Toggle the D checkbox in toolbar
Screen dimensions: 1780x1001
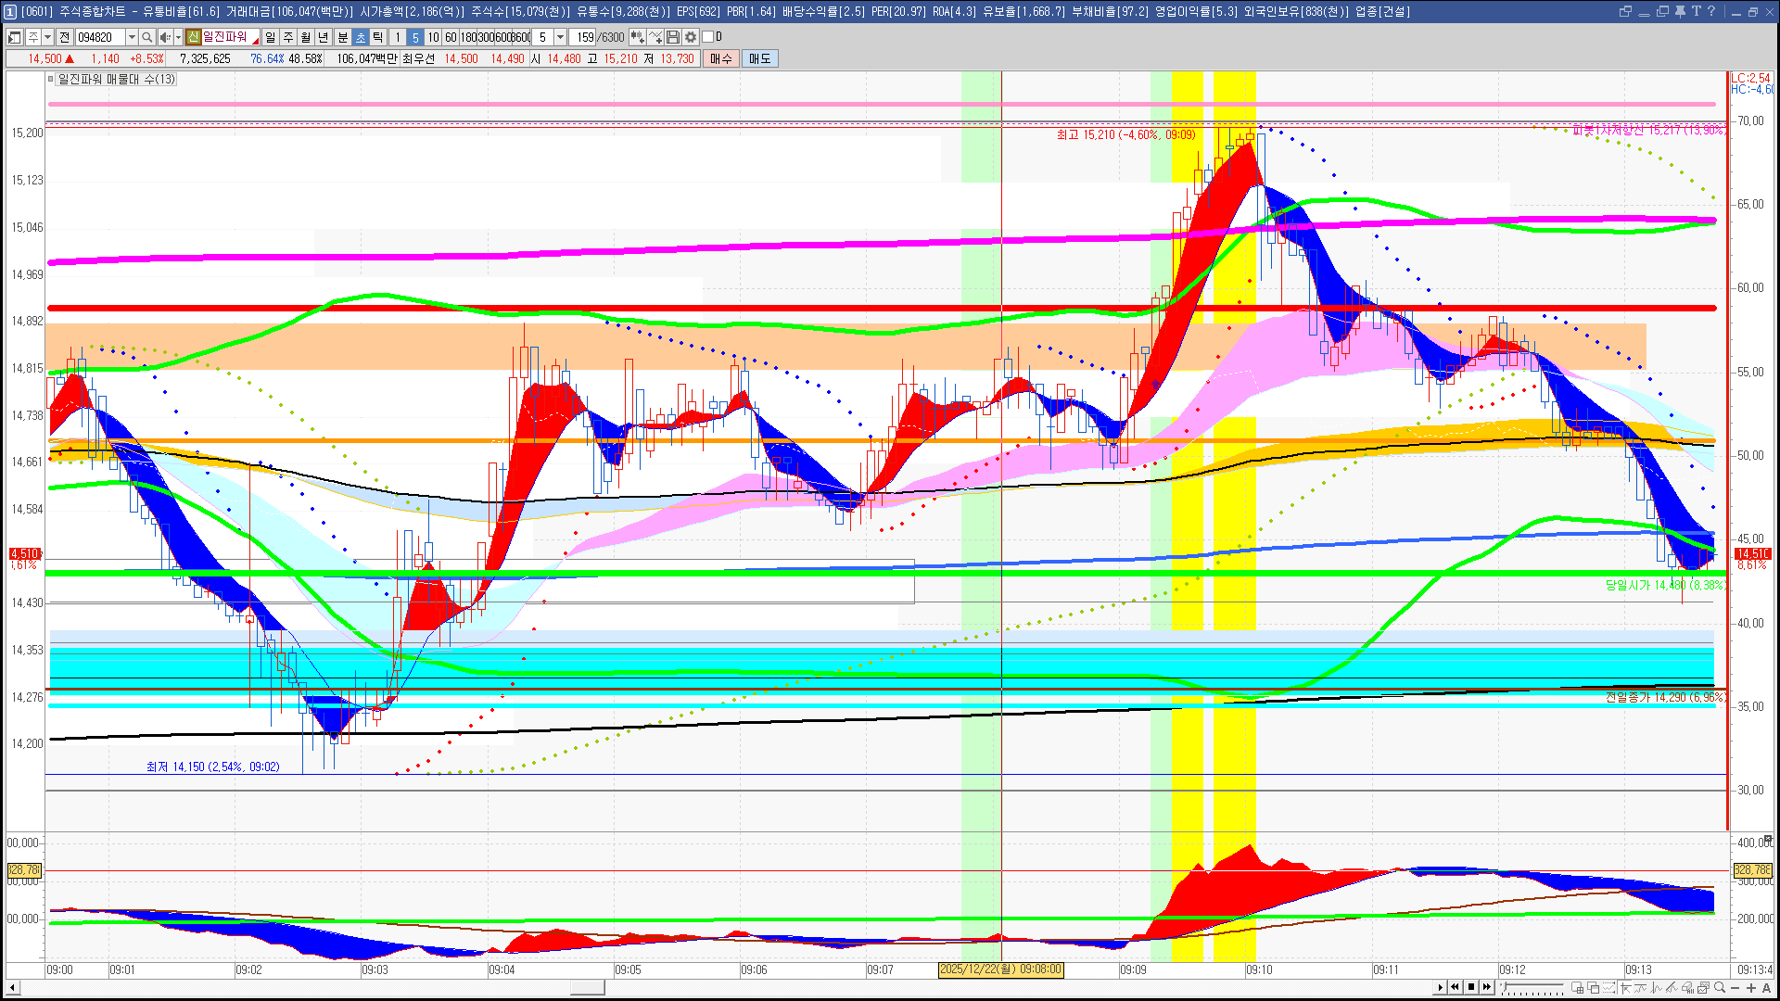click(708, 37)
